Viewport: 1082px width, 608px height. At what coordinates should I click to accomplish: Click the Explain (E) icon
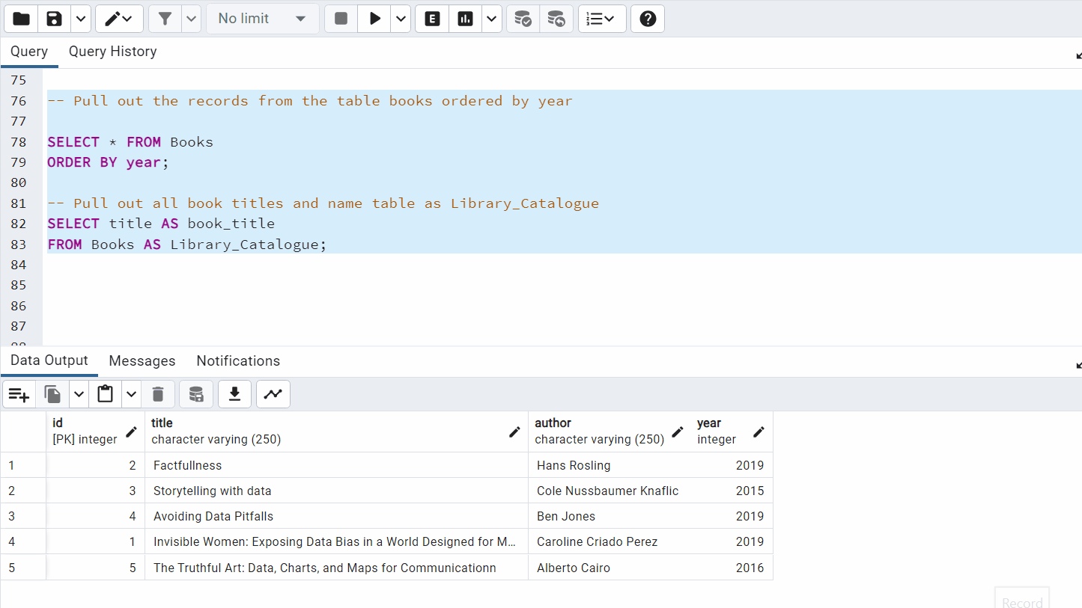tap(432, 19)
